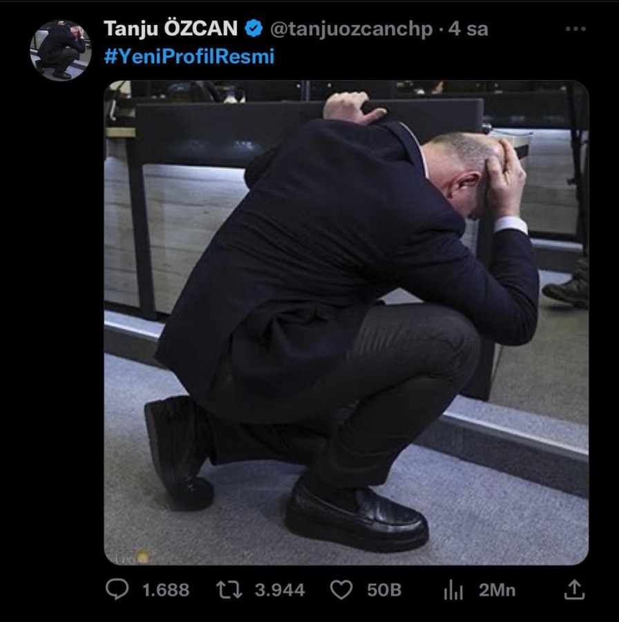Click the black loafer shoe in the photo
Screen dimensions: 619x622
tap(356, 516)
